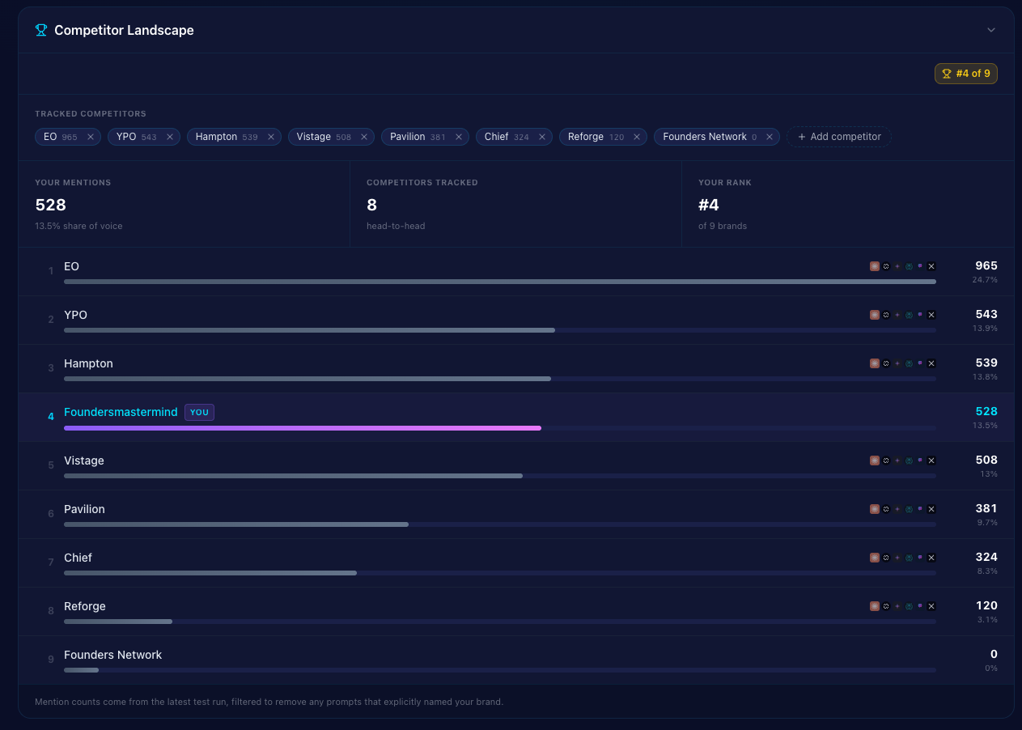Click the Chief name in ranking list
The width and height of the screenshot is (1022, 730).
[78, 558]
